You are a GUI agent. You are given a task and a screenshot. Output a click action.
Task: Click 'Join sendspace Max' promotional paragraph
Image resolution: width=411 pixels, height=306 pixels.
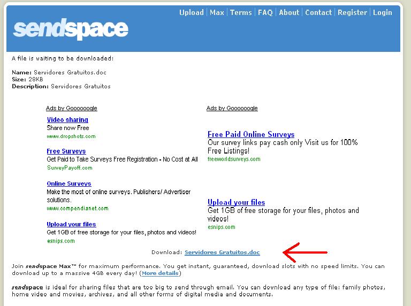point(198,270)
